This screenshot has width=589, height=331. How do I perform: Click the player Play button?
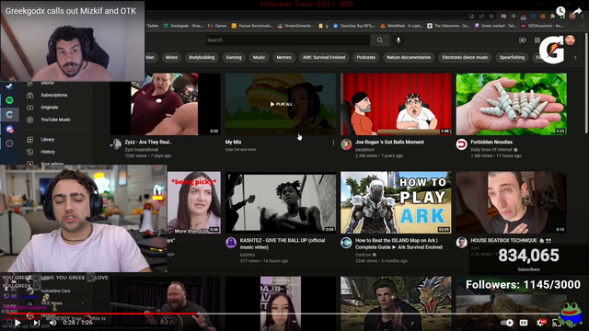pyautogui.click(x=17, y=323)
